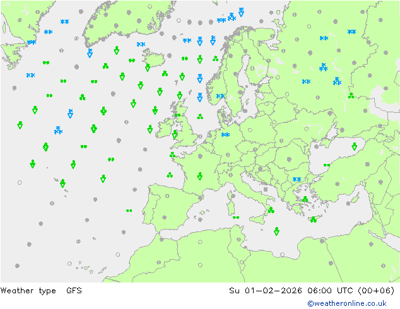This screenshot has height=309, width=400.
Task: Click the green drizzle symbol south of Sardinia
Action: click(236, 218)
